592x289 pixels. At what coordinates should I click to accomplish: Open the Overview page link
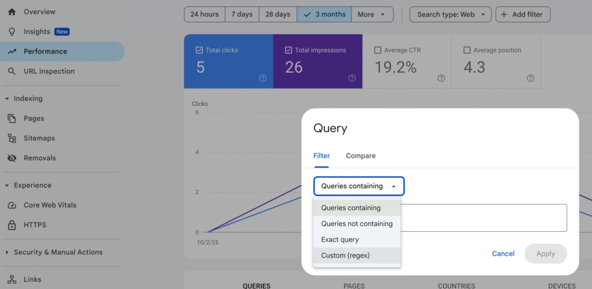click(x=40, y=12)
